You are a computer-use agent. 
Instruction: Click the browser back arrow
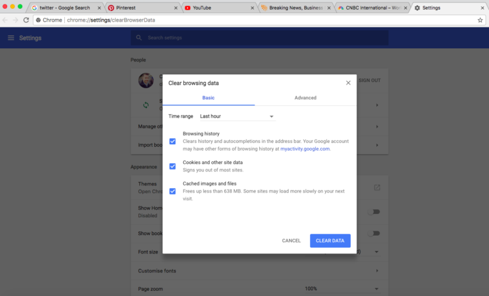point(6,20)
